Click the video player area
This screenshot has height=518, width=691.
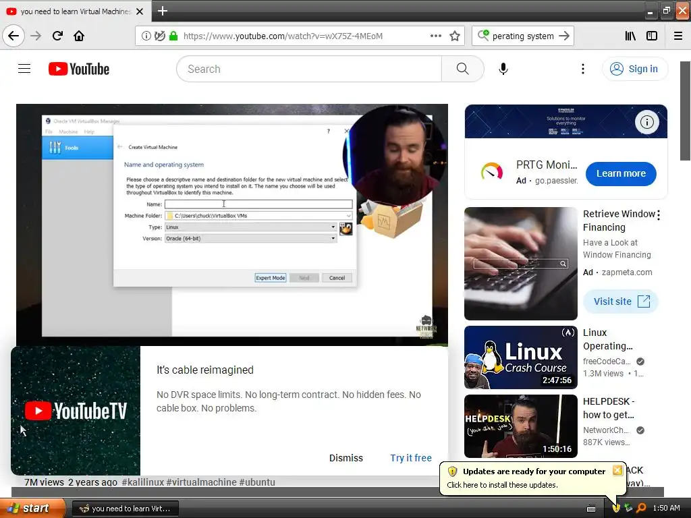(x=232, y=225)
